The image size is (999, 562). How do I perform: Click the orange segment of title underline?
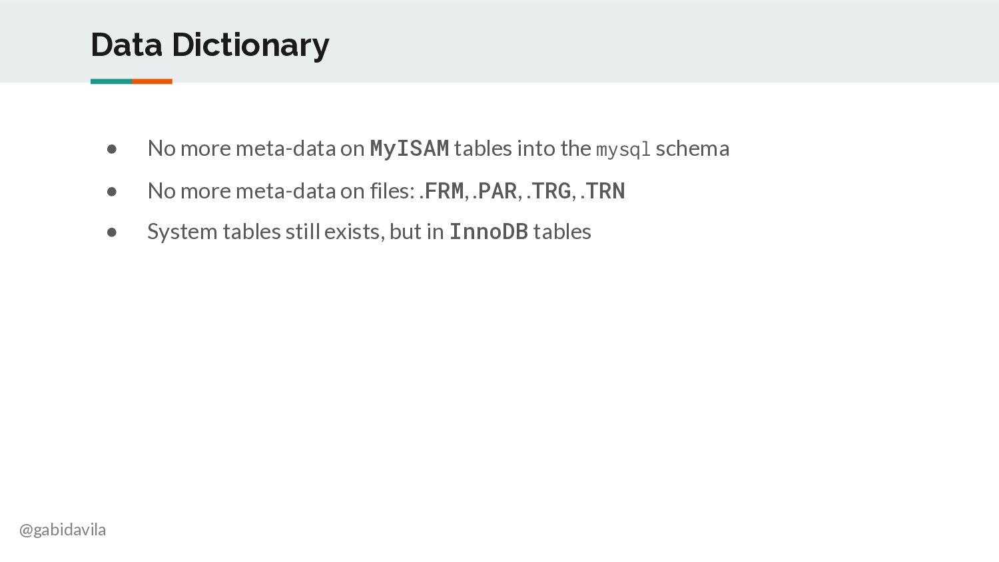coord(152,81)
